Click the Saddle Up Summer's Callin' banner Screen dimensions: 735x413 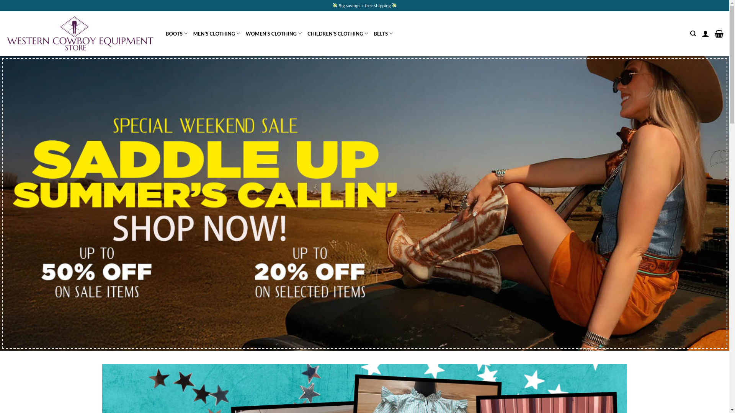[x=364, y=203]
